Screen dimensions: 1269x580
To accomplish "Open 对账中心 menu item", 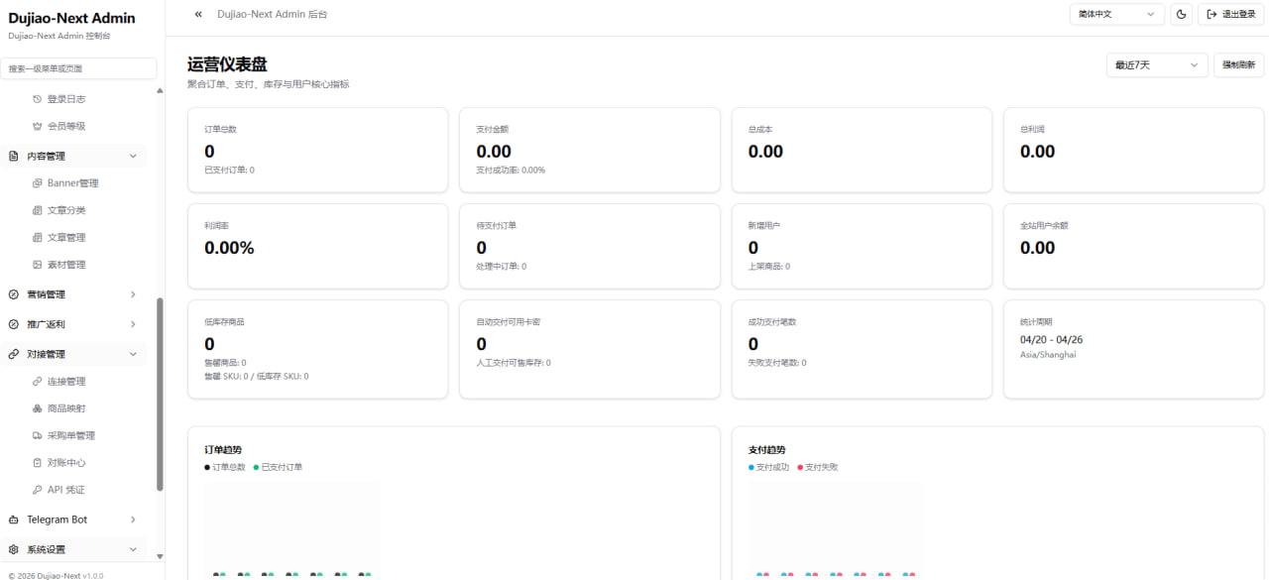I will click(66, 463).
